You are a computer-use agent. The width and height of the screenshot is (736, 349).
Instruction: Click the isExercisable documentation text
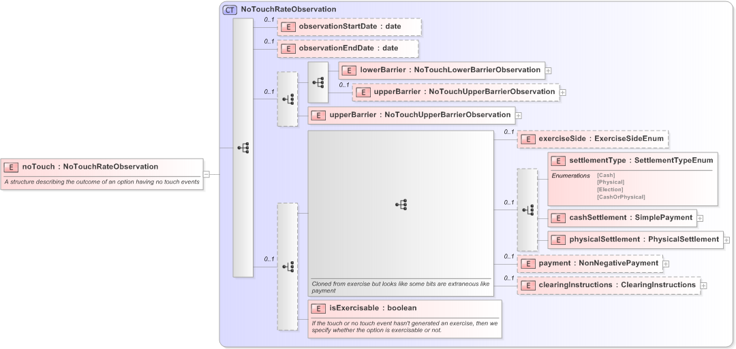405,327
